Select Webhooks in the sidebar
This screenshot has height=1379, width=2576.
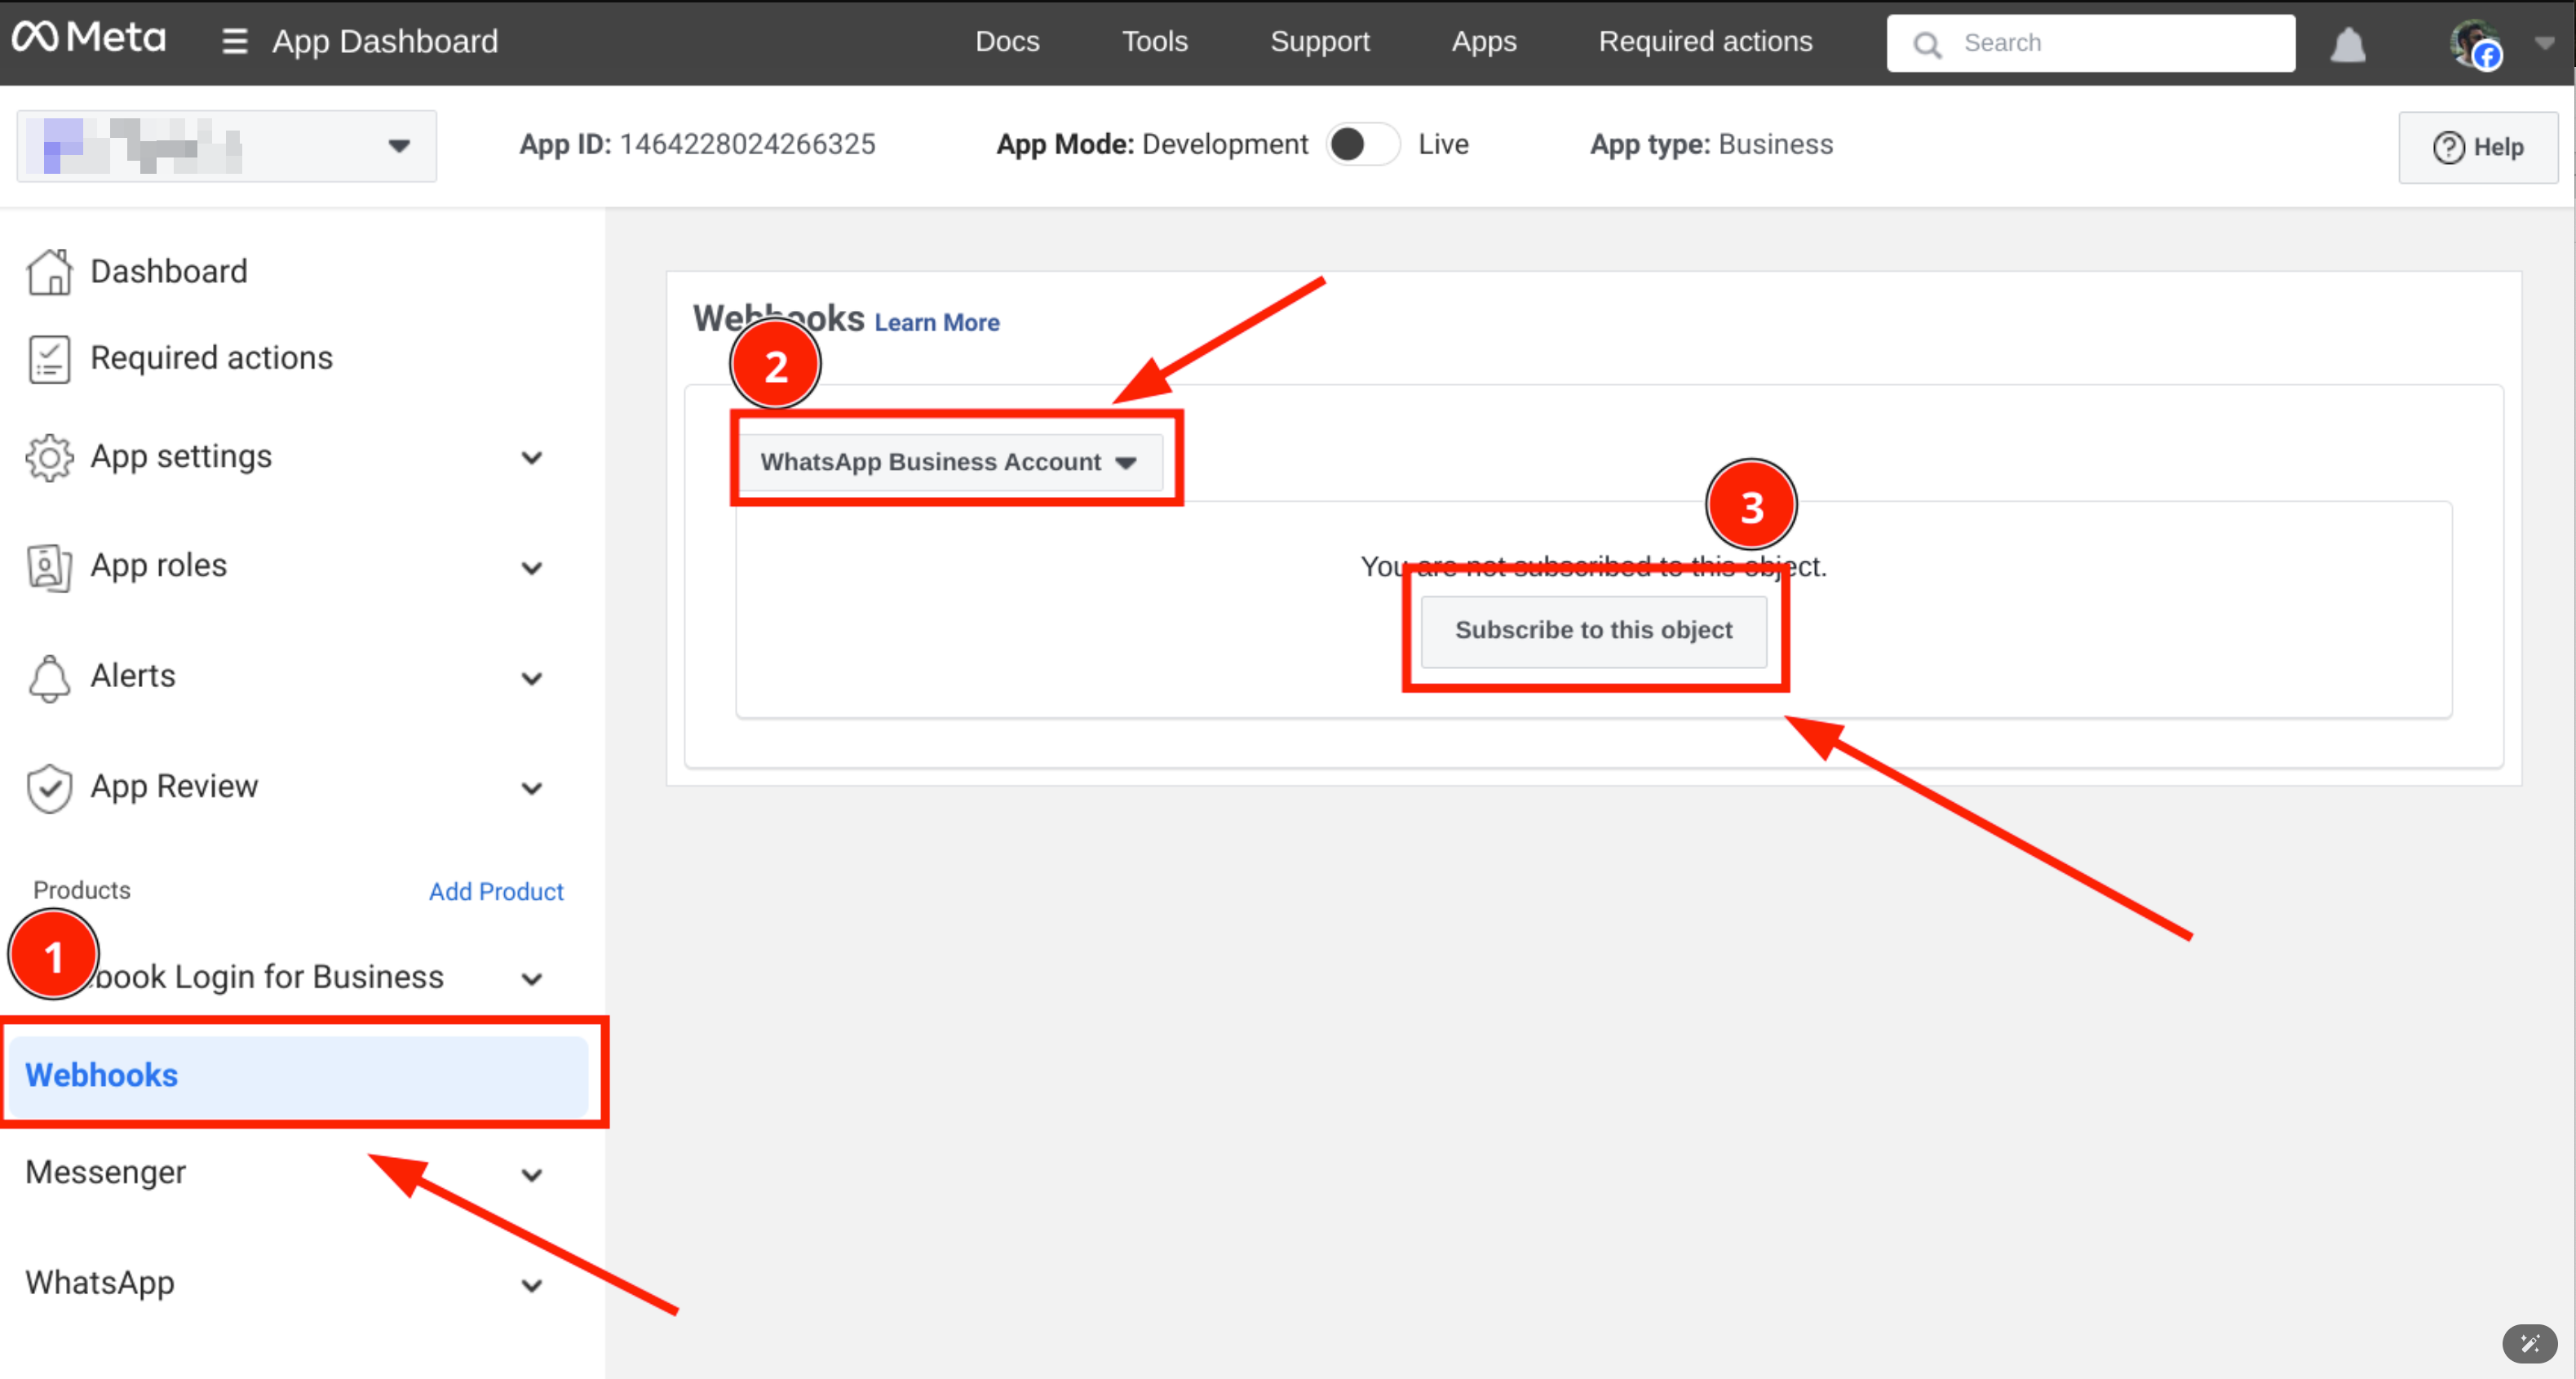tap(298, 1076)
